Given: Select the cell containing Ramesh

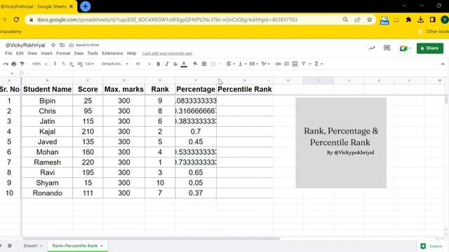Looking at the screenshot, I should click(47, 162).
